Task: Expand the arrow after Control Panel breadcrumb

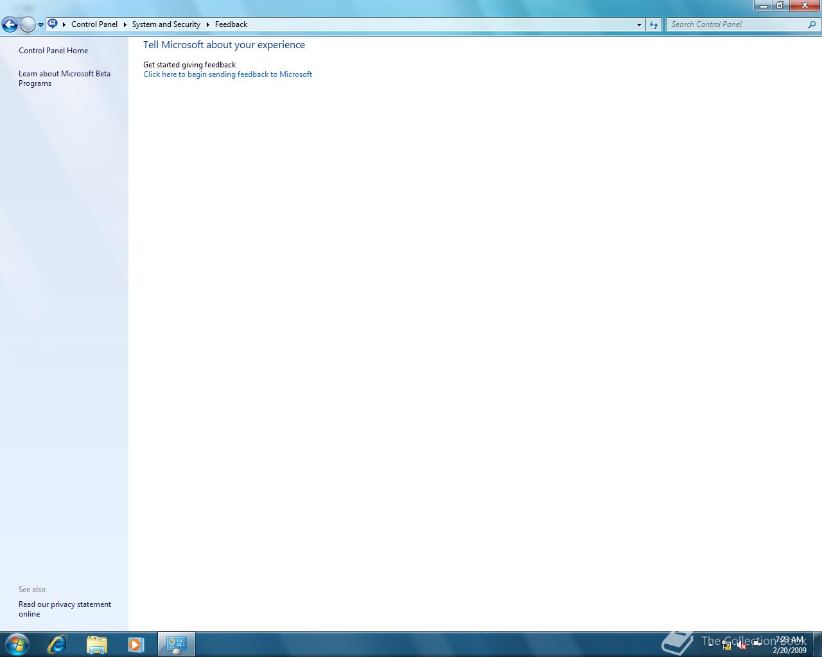Action: click(x=125, y=24)
